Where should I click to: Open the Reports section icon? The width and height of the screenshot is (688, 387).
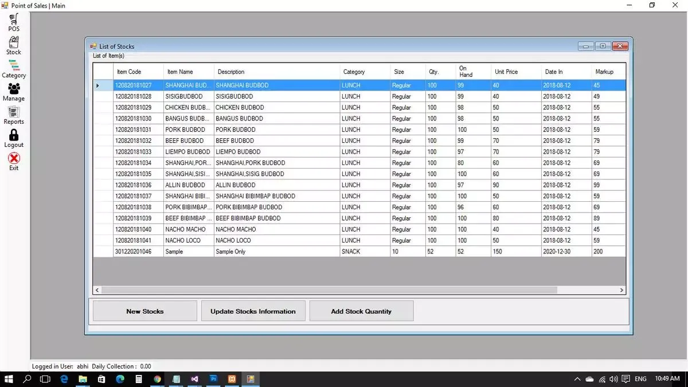(13, 114)
